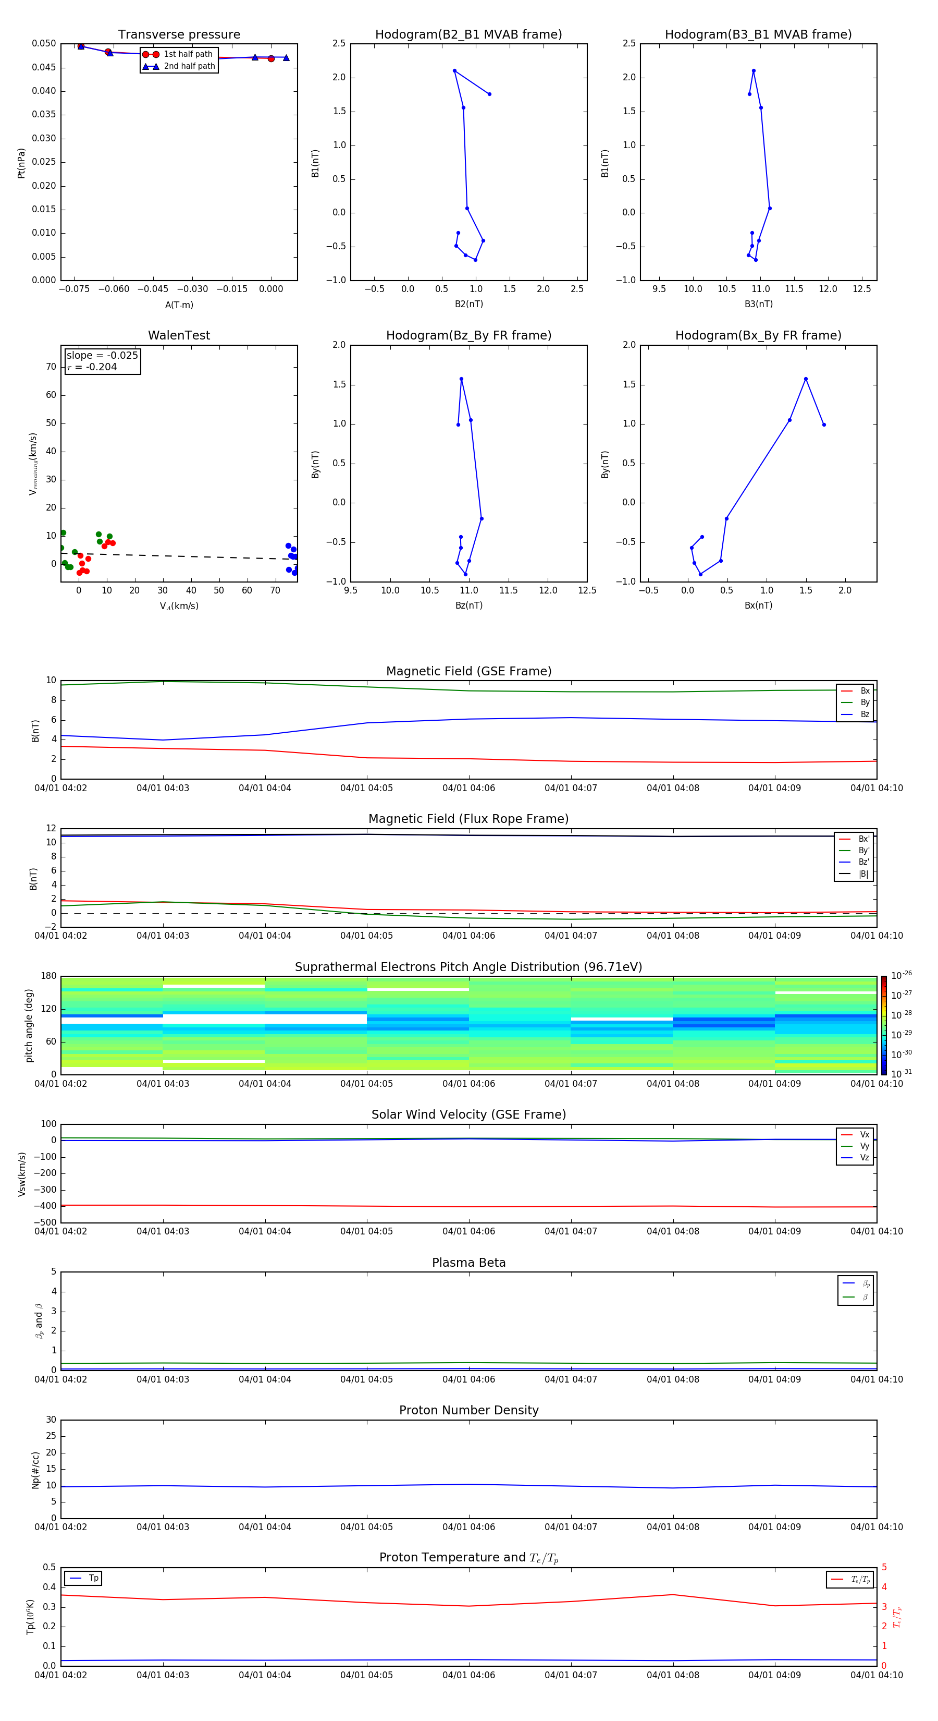Image resolution: width=938 pixels, height=1721 pixels.
Task: Click the 'Bx(nT)' axis label
Action: pyautogui.click(x=758, y=605)
